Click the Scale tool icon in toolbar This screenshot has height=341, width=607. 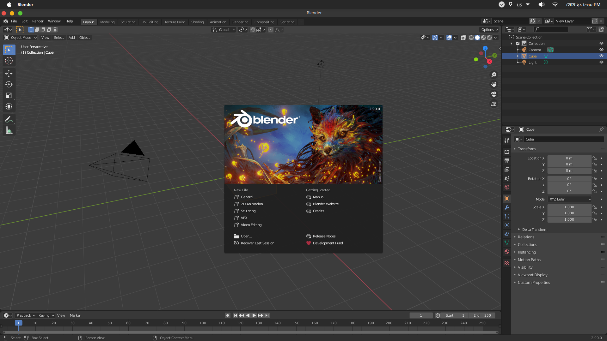(9, 95)
